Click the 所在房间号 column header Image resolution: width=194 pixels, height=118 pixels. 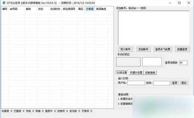(69, 9)
